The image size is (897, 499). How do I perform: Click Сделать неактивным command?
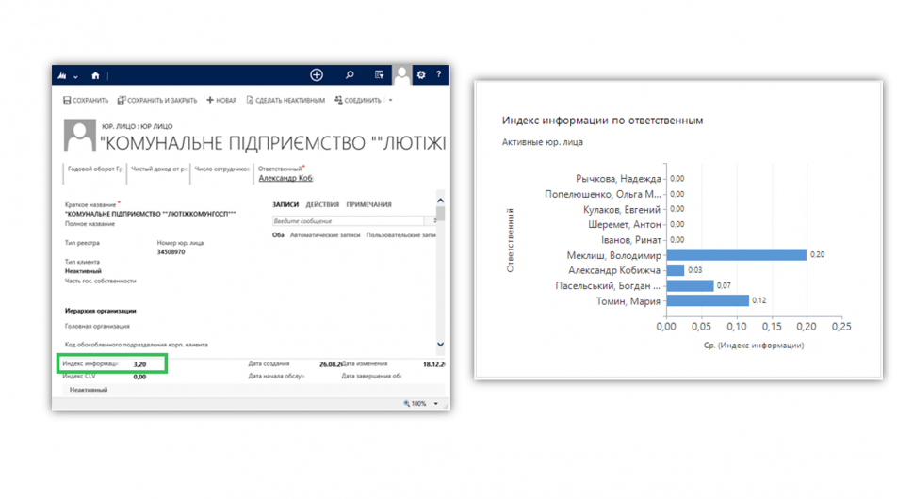(285, 101)
